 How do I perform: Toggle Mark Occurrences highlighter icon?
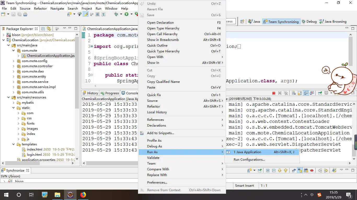pos(85,14)
